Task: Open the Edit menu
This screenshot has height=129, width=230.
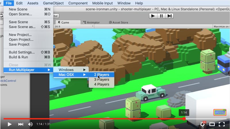Action: pyautogui.click(x=19, y=3)
